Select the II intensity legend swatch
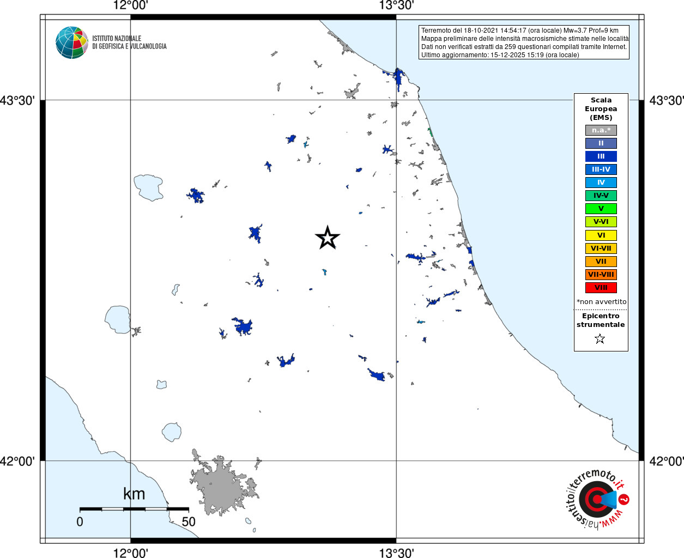Screen dimensions: 684x558 tap(601, 143)
